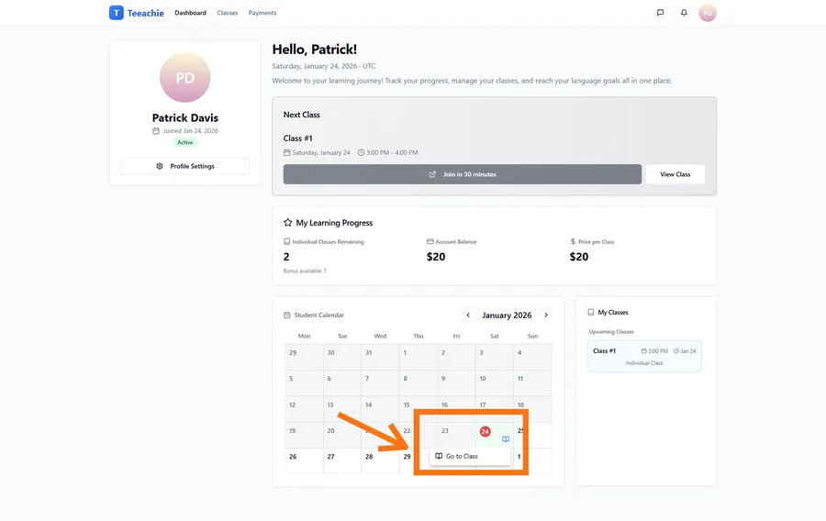
Task: Open the PD user avatar menu
Action: [708, 13]
